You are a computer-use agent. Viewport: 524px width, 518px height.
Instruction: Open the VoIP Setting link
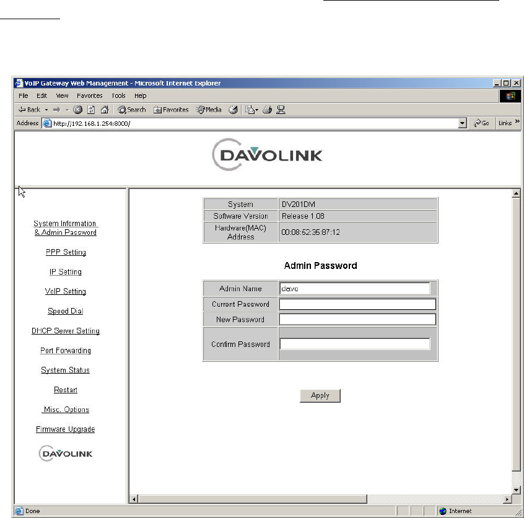[66, 291]
